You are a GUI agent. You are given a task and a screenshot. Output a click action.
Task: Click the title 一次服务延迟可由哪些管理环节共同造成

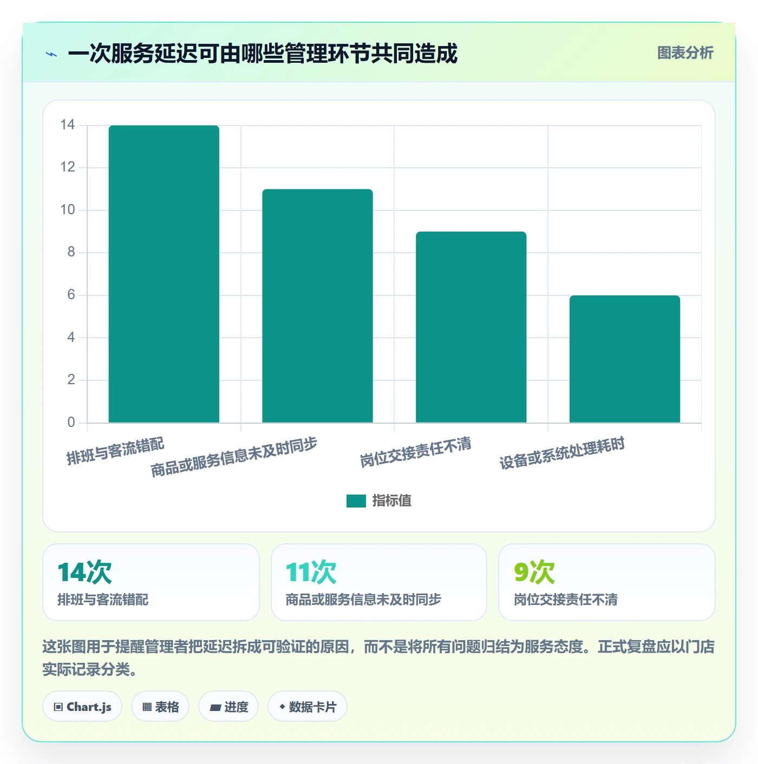click(x=263, y=54)
